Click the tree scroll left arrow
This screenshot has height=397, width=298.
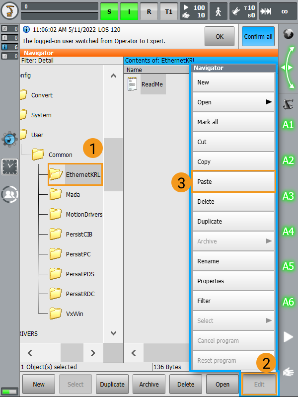[30, 353]
